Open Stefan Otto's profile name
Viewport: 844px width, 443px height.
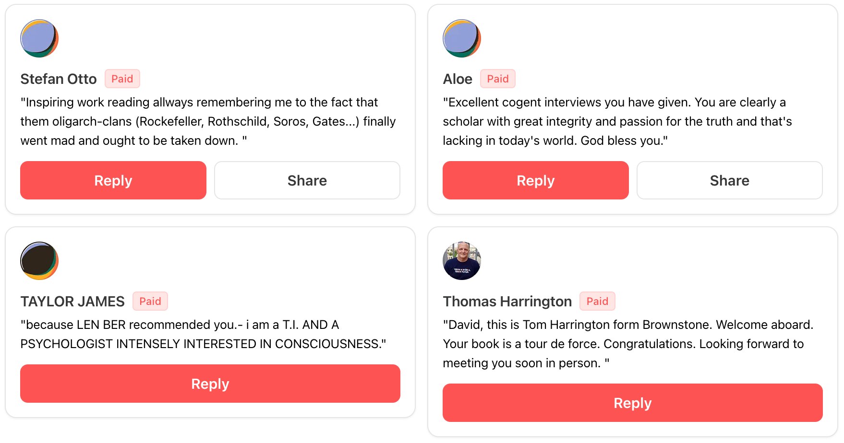click(x=59, y=79)
